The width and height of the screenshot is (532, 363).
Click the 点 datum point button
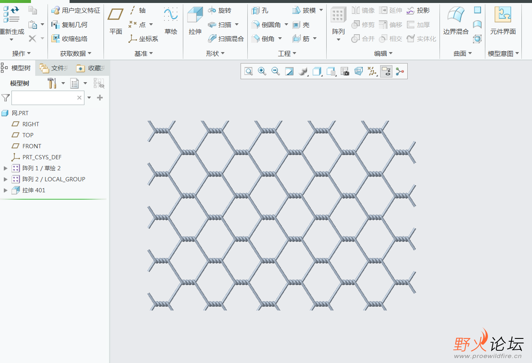coord(137,25)
